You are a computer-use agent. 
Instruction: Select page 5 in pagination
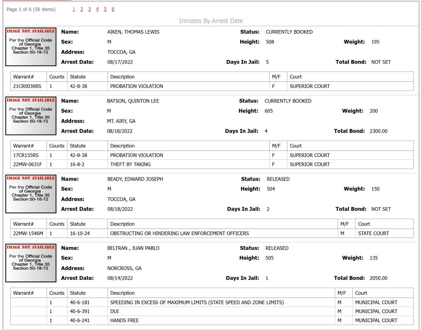pyautogui.click(x=105, y=9)
